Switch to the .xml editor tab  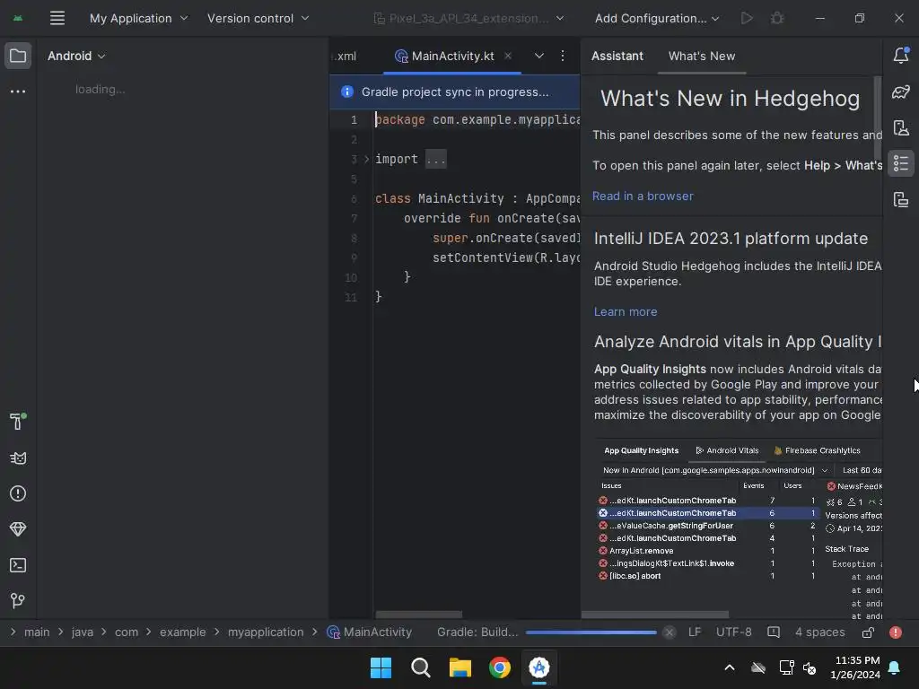pyautogui.click(x=345, y=56)
